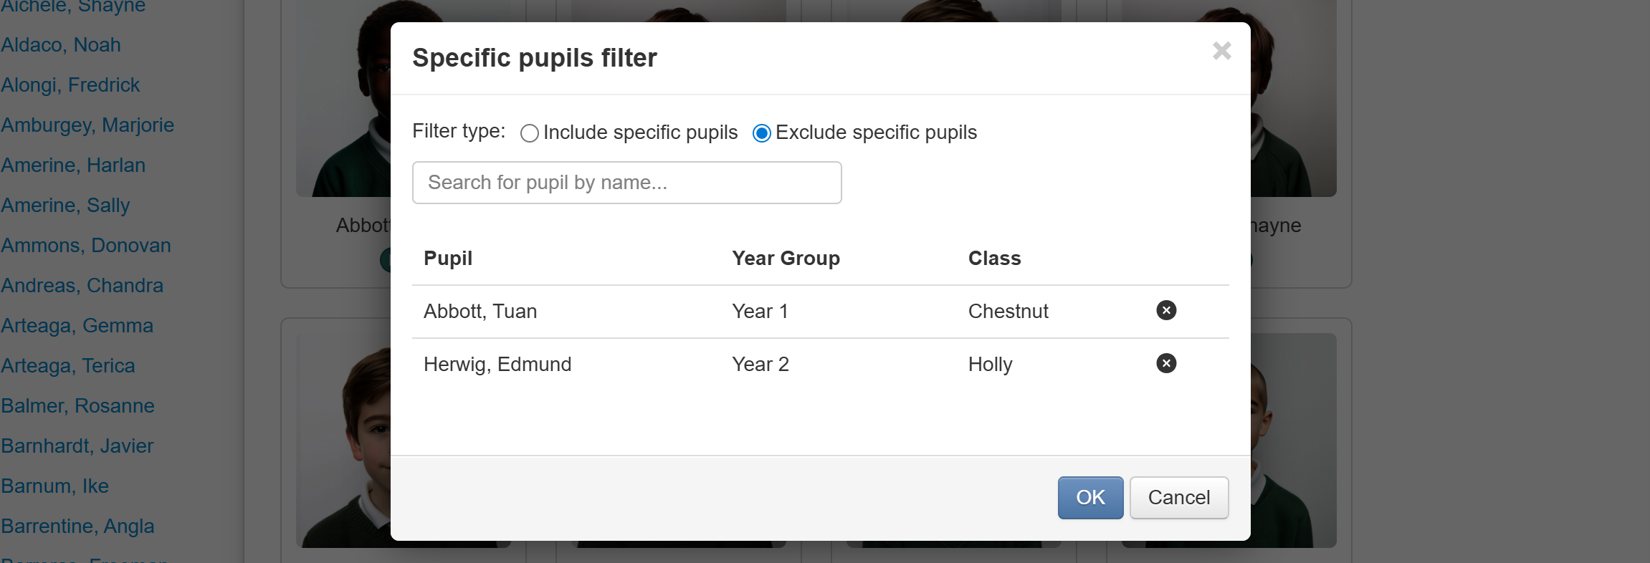
Task: Open Amerine, Sally pupil link
Action: [x=65, y=206]
